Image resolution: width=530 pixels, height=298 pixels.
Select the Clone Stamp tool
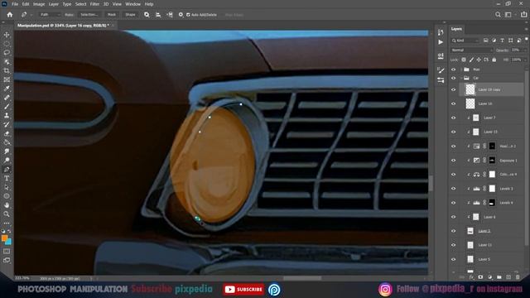(7, 115)
